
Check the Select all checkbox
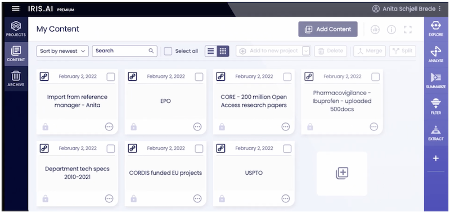(x=168, y=51)
